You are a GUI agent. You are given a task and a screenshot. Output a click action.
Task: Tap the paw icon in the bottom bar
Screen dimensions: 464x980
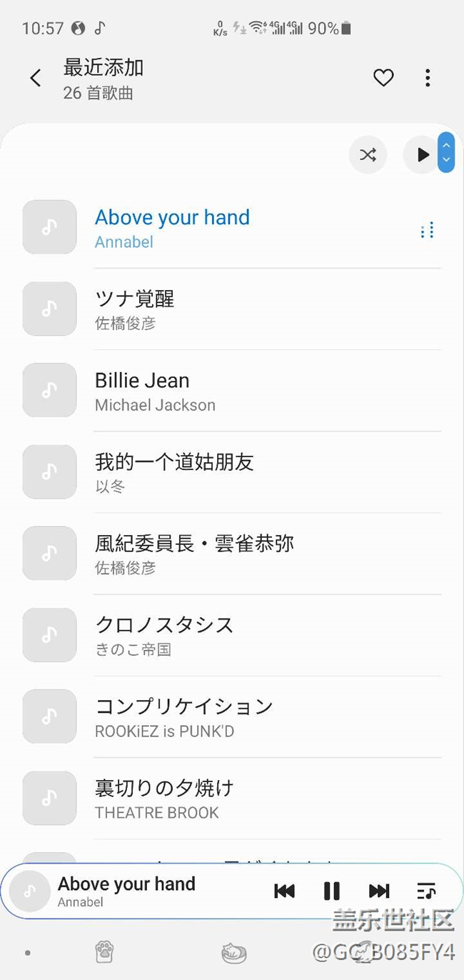click(x=104, y=951)
